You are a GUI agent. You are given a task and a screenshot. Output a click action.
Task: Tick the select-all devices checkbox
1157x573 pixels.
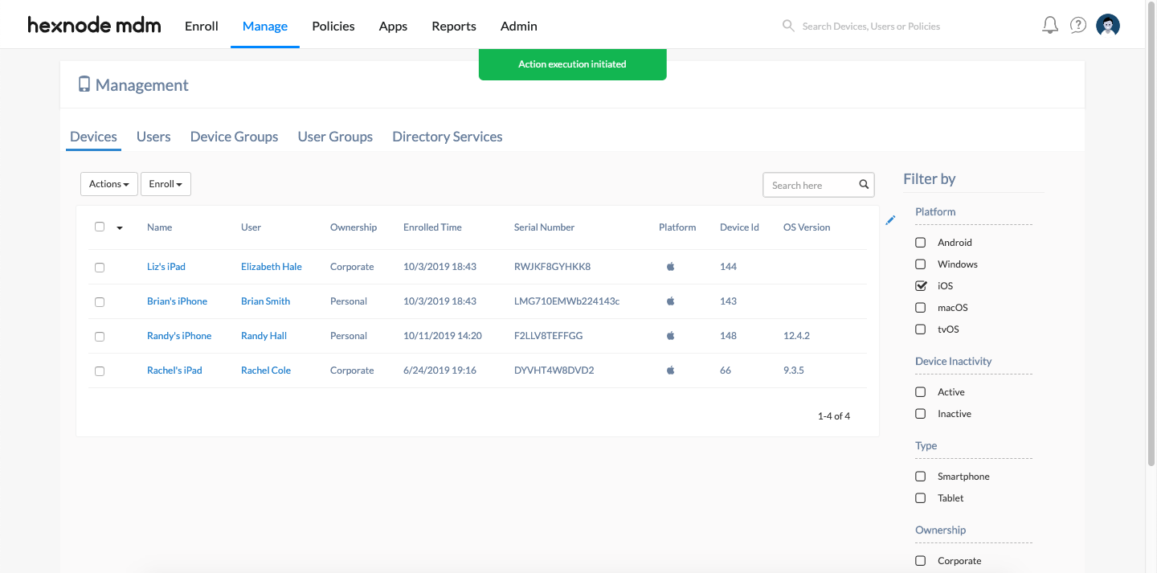100,227
